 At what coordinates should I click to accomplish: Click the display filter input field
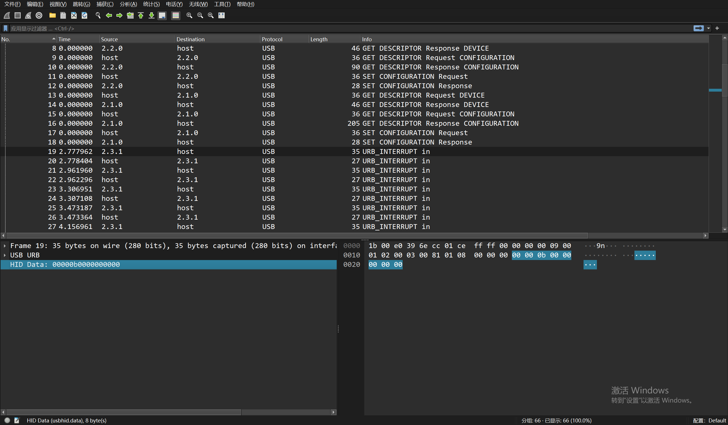click(347, 28)
